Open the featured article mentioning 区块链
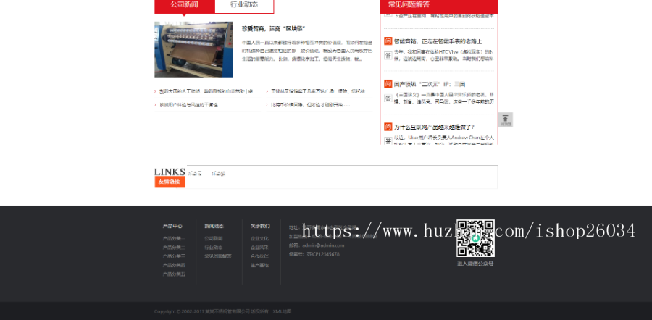Screen dimensions: 652x320 [x=274, y=29]
